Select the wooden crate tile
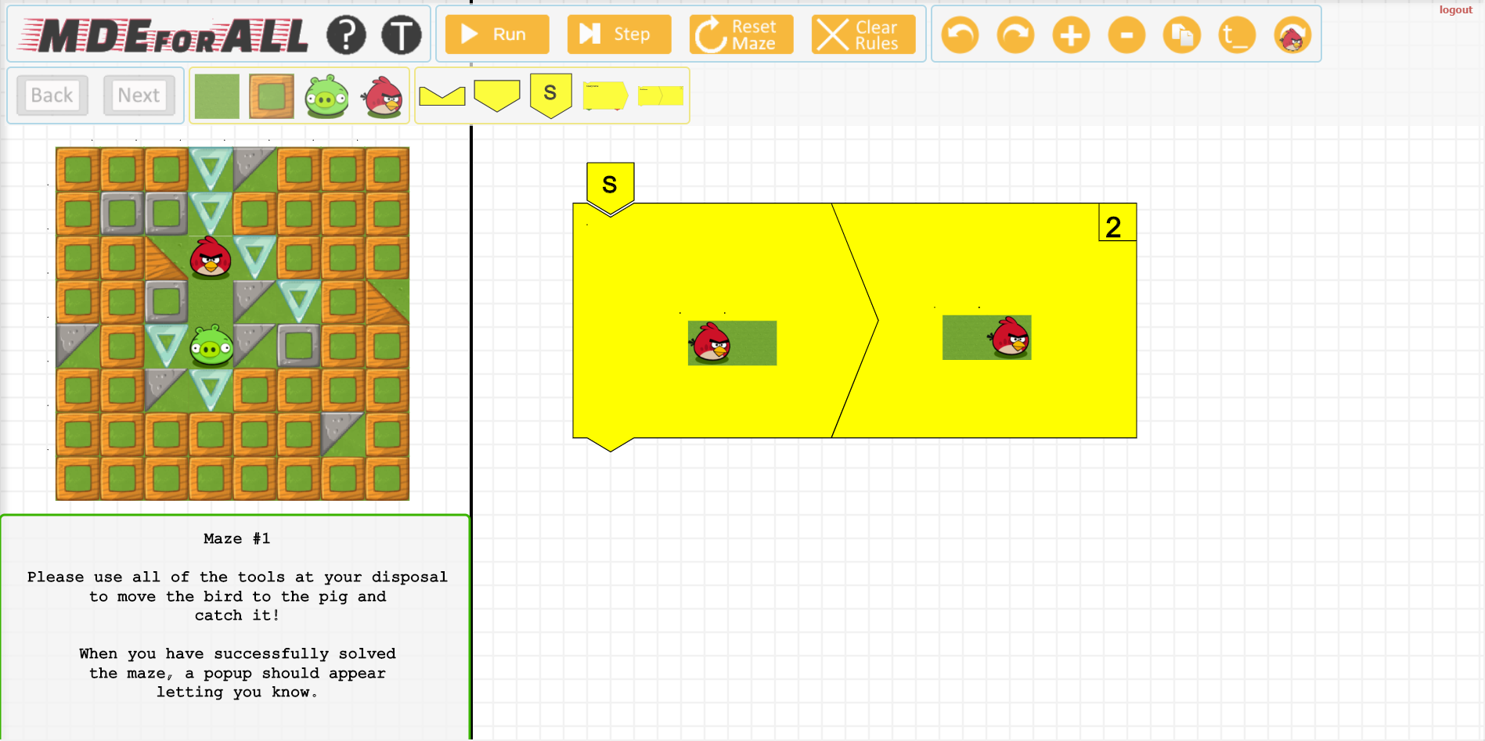Viewport: 1485px width, 741px height. click(x=272, y=96)
